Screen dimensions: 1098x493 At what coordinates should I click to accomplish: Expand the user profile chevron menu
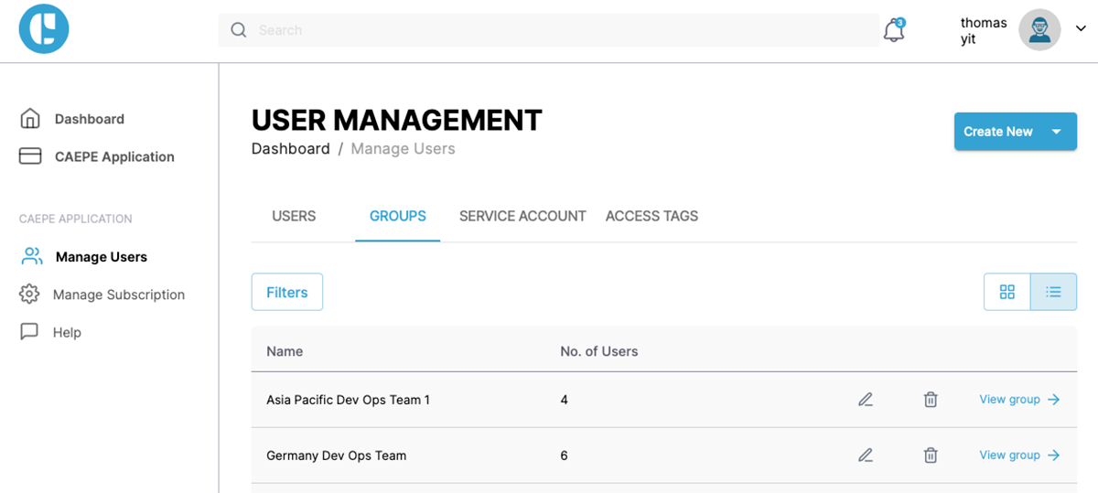[x=1081, y=29]
